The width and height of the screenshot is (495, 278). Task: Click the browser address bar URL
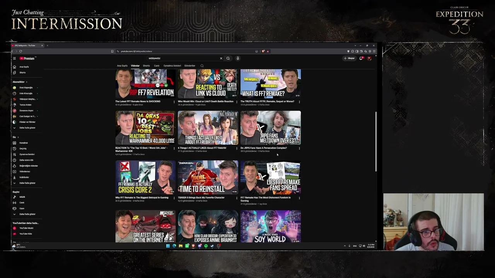coord(136,51)
